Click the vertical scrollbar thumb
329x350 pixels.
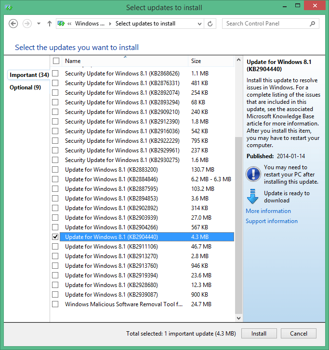click(x=238, y=225)
